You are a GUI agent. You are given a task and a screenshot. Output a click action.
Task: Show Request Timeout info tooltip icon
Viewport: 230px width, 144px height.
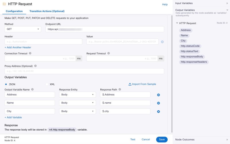tap(109, 53)
